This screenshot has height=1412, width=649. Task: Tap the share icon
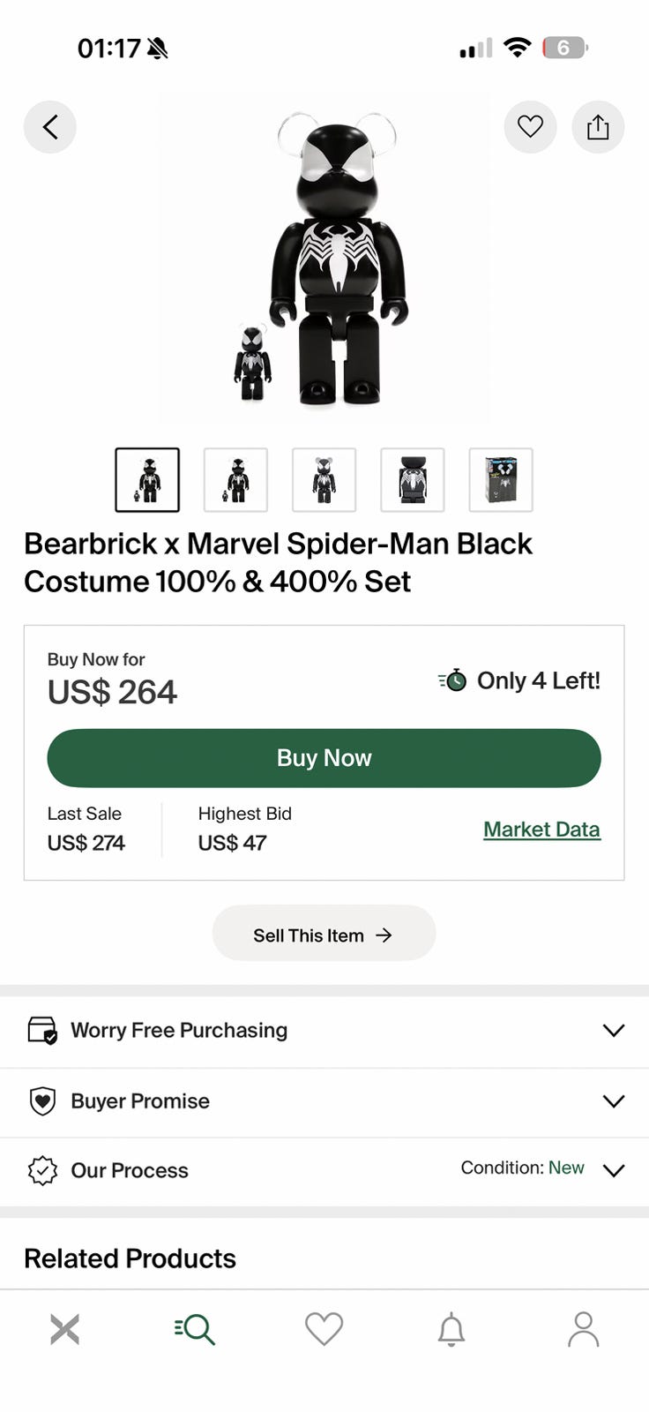pyautogui.click(x=598, y=127)
